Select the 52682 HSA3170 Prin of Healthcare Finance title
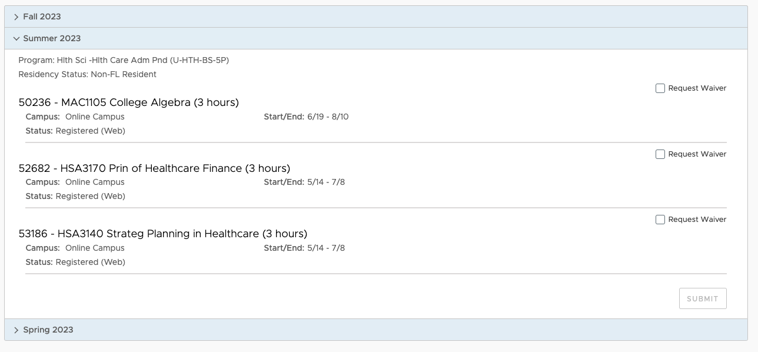The height and width of the screenshot is (352, 758). point(154,168)
